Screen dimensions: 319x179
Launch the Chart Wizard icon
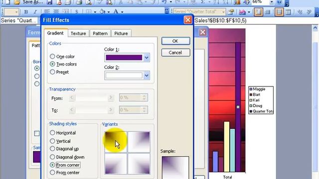click(237, 2)
